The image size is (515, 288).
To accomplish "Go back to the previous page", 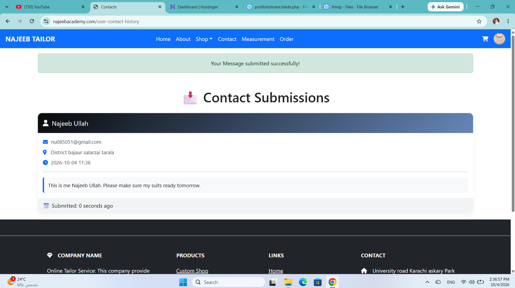I will 8,21.
